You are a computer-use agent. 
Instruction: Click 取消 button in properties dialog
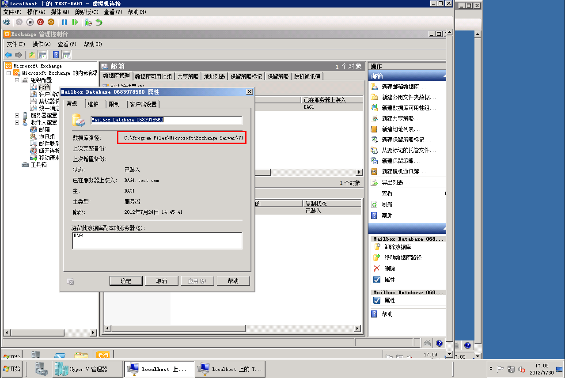pyautogui.click(x=162, y=281)
